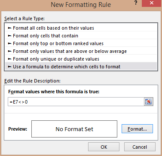Click the 'Select a Rule Type:' label
The height and width of the screenshot is (156, 162).
click(24, 18)
